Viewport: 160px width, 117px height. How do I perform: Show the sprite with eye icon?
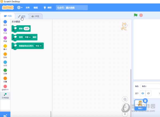(x=143, y=93)
